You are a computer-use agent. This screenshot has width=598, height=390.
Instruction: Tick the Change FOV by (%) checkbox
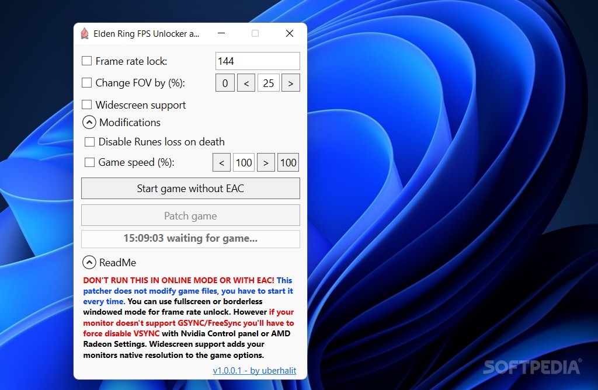pyautogui.click(x=86, y=83)
